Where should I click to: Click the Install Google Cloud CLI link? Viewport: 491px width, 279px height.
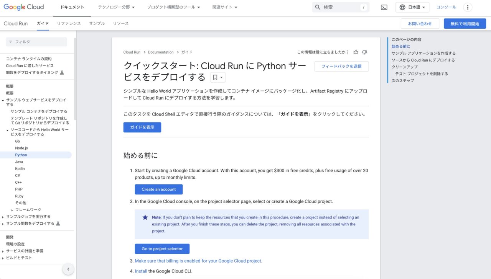click(141, 271)
